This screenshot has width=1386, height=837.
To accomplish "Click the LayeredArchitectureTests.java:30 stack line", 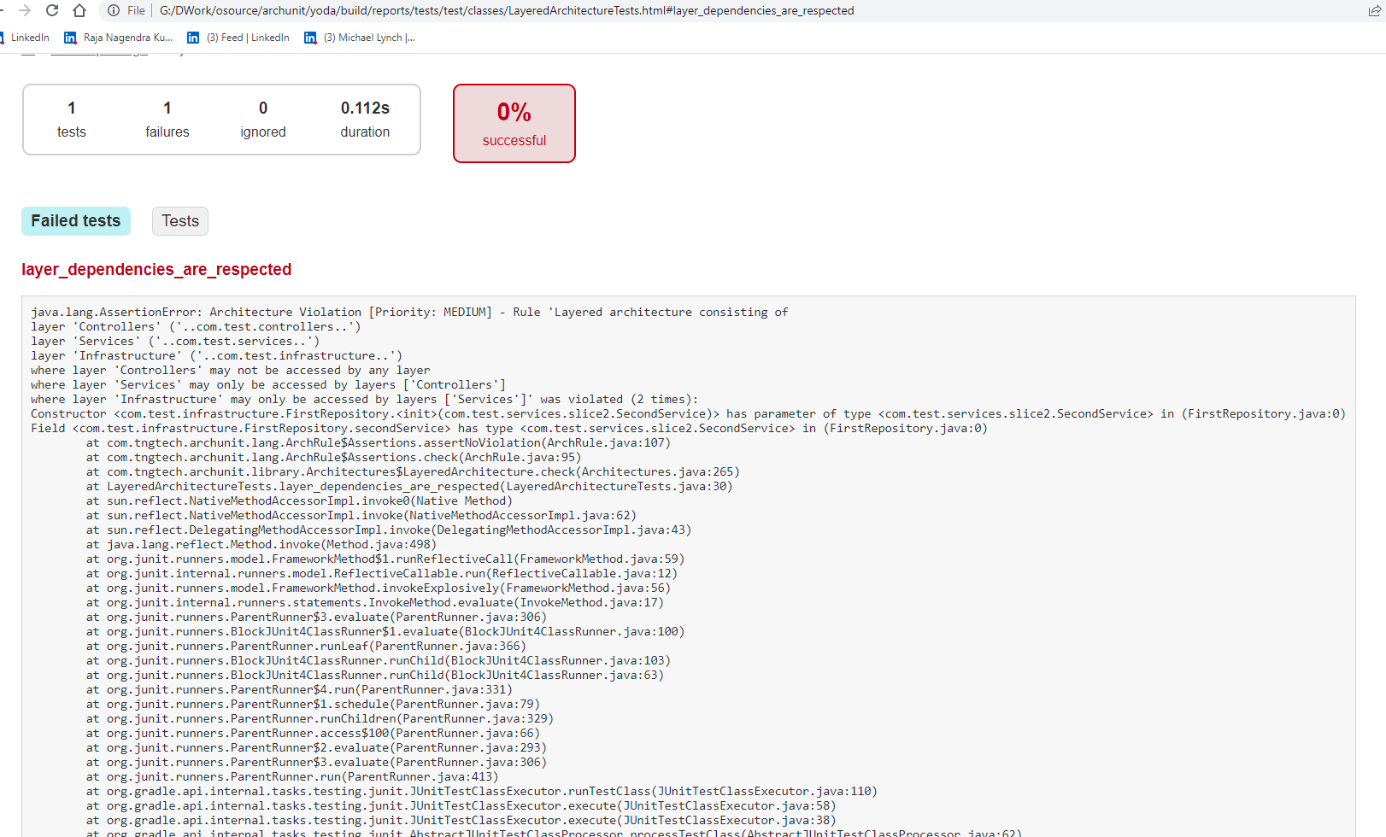I will 409,486.
